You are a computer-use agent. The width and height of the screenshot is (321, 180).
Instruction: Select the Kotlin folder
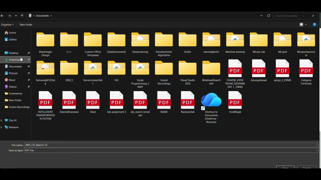[x=188, y=43]
